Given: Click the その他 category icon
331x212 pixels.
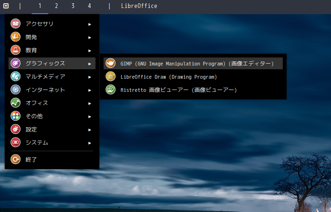Looking at the screenshot, I should (16, 116).
